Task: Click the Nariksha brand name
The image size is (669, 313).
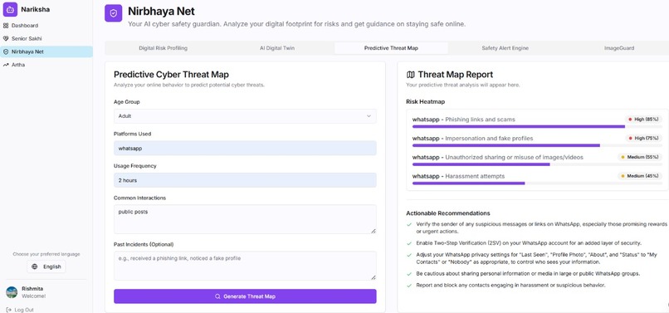Action: (36, 9)
